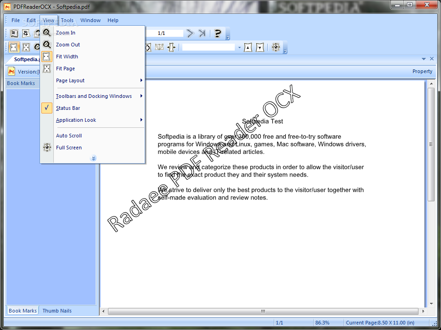Open help with the question mark icon
The height and width of the screenshot is (330, 441).
tap(217, 34)
